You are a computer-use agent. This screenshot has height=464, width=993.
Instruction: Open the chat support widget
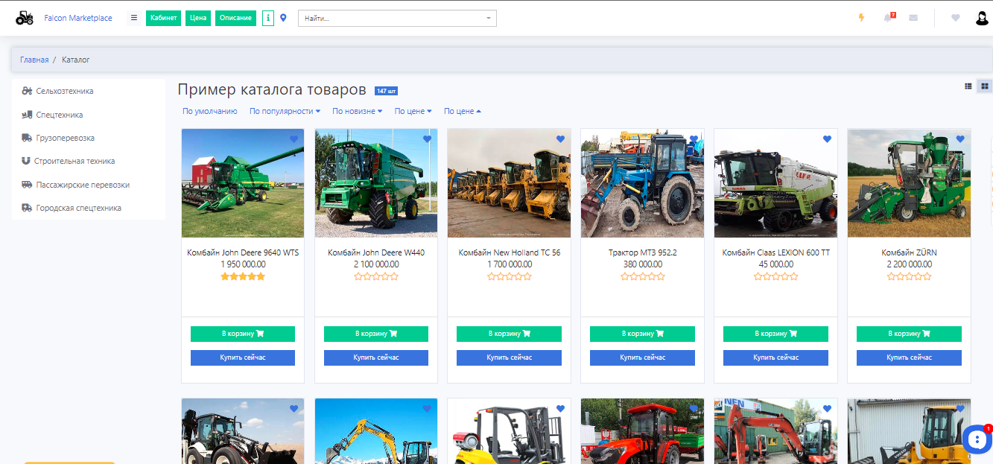[975, 439]
